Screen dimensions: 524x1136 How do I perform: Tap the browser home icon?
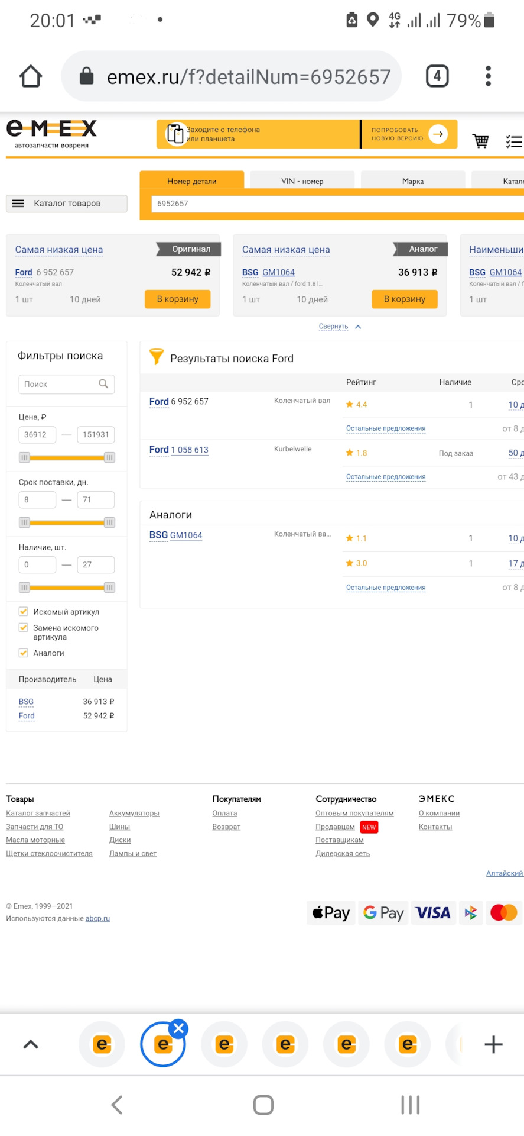(31, 76)
